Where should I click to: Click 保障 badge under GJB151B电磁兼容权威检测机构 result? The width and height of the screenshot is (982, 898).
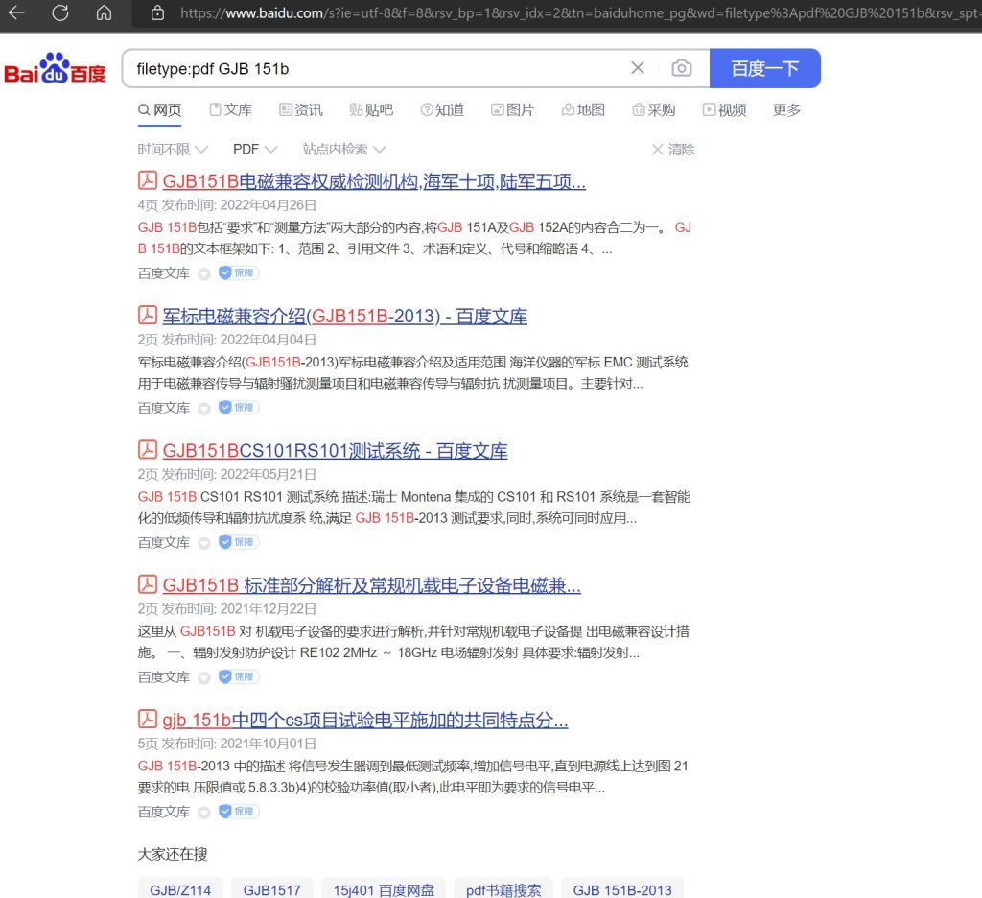pyautogui.click(x=239, y=272)
